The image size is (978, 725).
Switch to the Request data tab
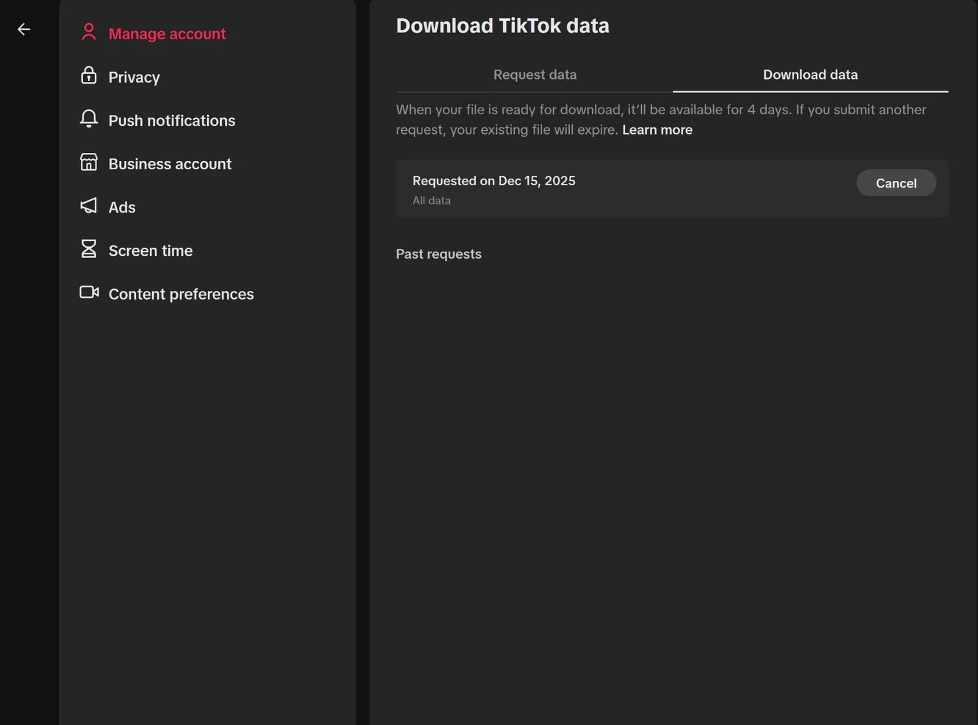pos(535,75)
